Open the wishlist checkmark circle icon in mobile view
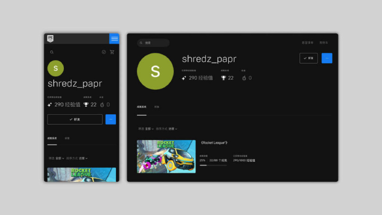Viewport: 382px width, 215px height. tap(104, 52)
